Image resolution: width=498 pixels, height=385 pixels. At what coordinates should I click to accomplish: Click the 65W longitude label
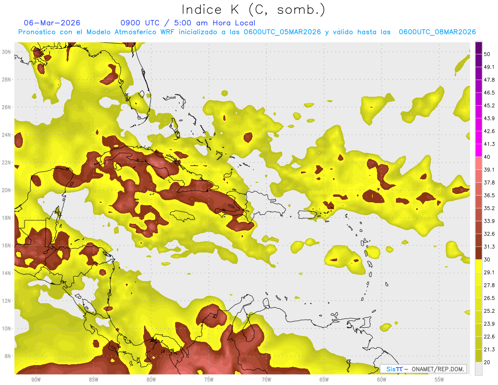324,380
